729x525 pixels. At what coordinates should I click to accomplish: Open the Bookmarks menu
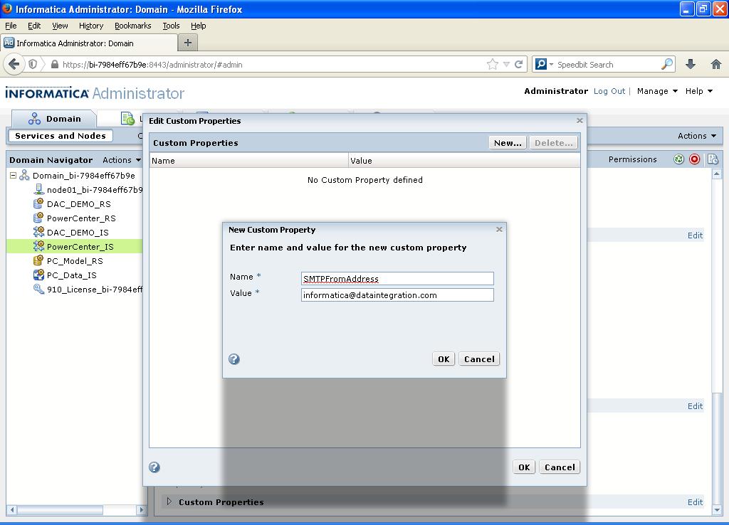pos(133,26)
